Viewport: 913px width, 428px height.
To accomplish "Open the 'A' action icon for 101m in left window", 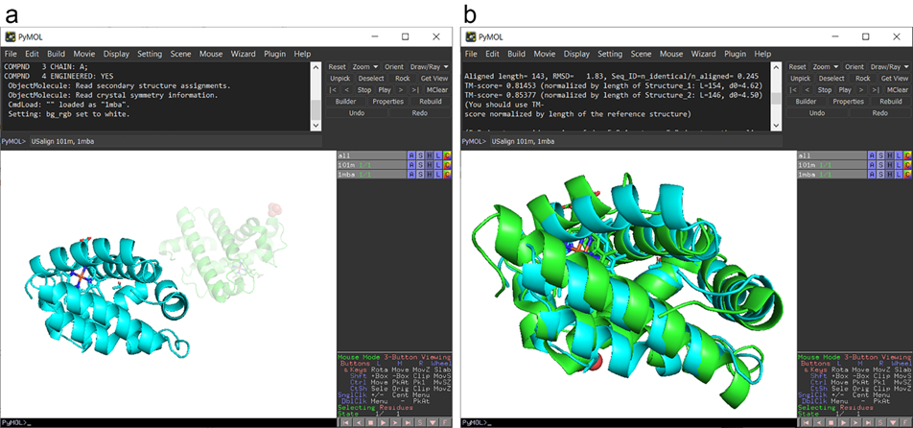I will pyautogui.click(x=411, y=165).
